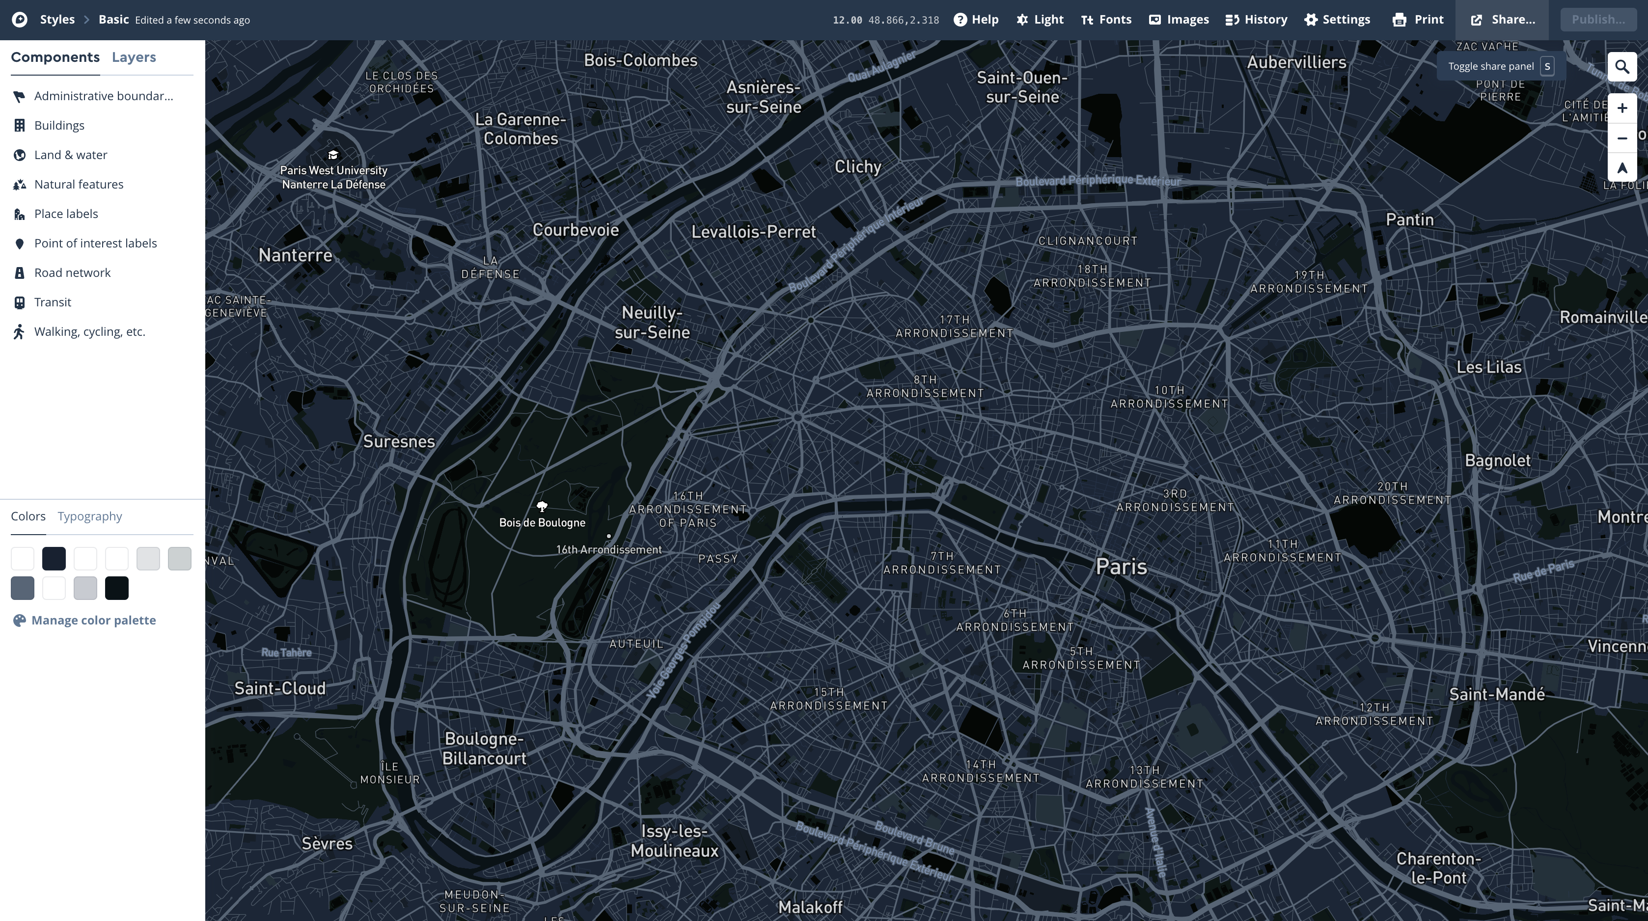Expand Point of interest labels component
The width and height of the screenshot is (1648, 921).
pos(95,243)
